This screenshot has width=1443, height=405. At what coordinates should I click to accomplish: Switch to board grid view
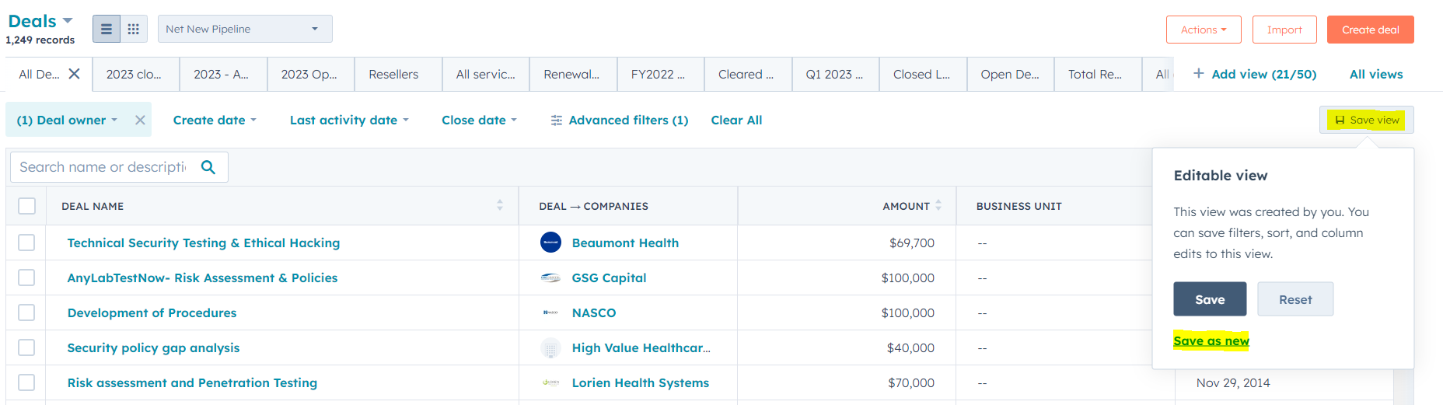click(x=133, y=30)
